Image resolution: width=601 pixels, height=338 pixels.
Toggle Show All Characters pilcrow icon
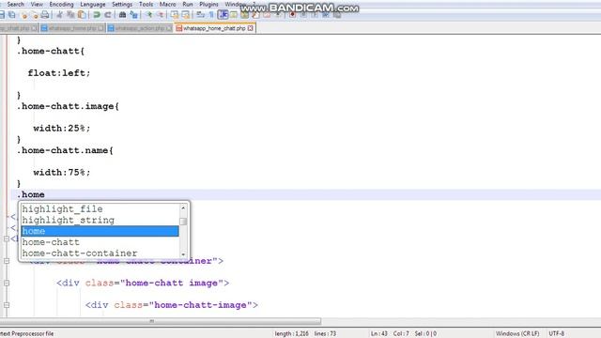click(211, 15)
